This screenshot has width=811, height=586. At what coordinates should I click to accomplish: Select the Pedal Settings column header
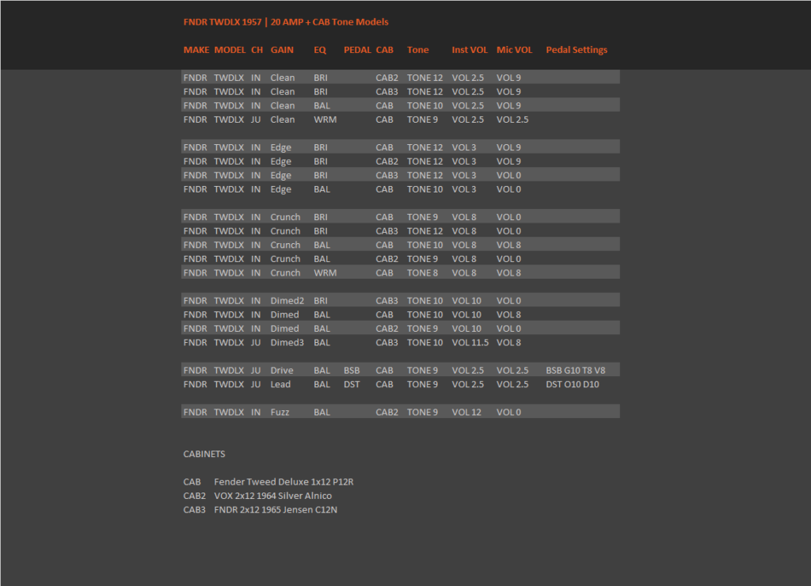point(577,50)
